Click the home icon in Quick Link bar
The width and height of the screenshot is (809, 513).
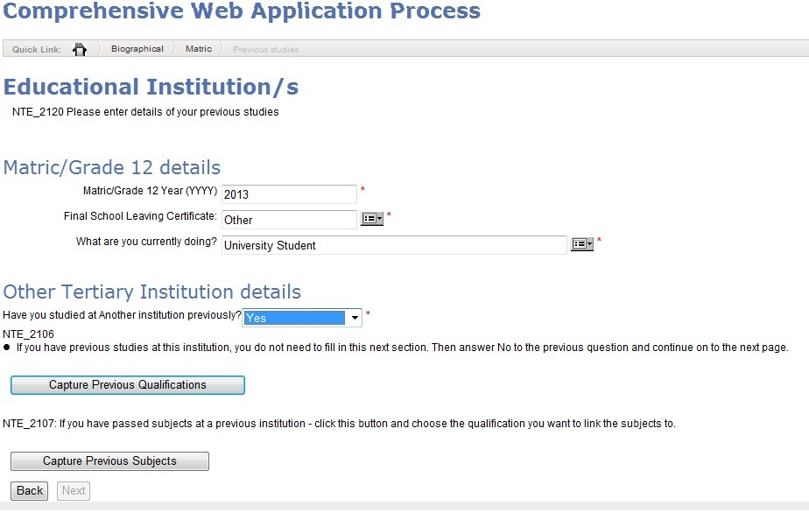coord(80,50)
